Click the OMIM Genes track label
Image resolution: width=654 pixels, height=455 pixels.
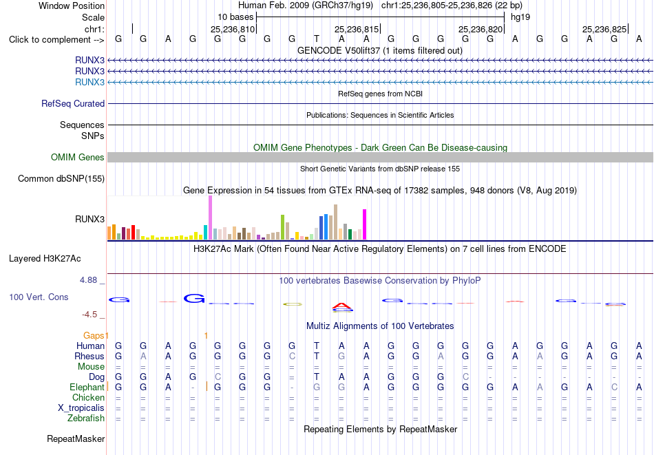78,157
